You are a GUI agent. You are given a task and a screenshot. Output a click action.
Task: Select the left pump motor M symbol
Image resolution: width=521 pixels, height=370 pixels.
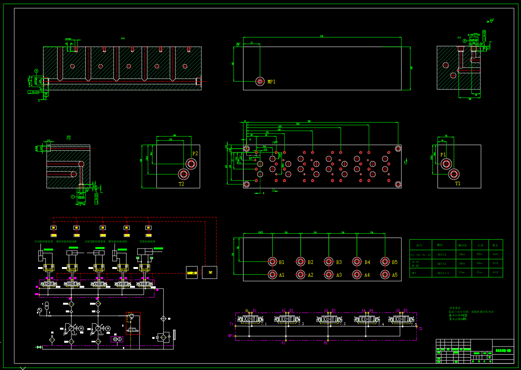[x=82, y=328]
